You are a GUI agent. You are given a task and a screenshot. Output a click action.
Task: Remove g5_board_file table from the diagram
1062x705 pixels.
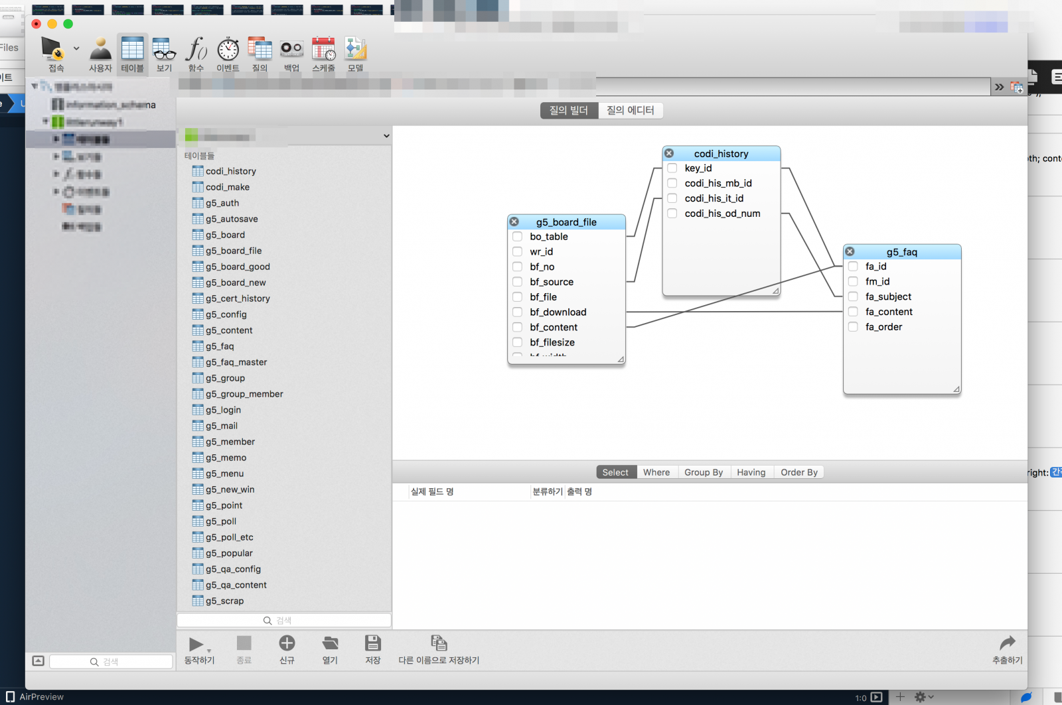coord(514,222)
